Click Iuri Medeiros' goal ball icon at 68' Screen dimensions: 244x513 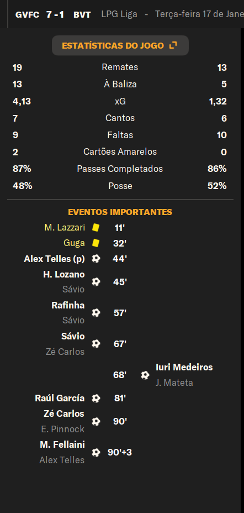(145, 375)
